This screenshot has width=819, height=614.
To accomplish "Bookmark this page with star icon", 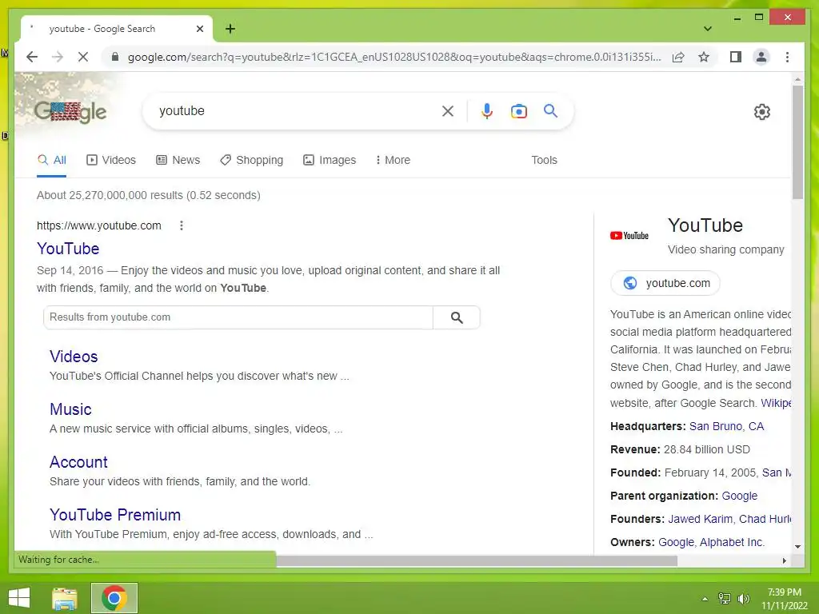I will (x=704, y=57).
